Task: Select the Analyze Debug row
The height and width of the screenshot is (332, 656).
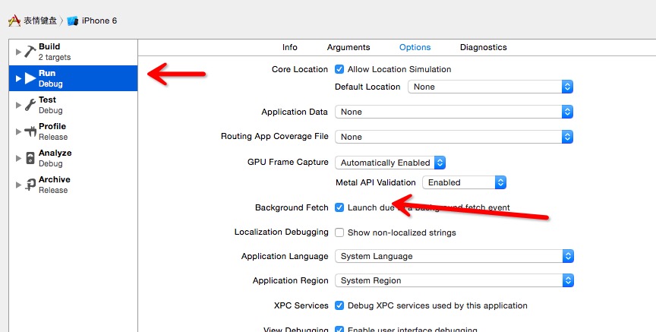Action: [x=73, y=158]
